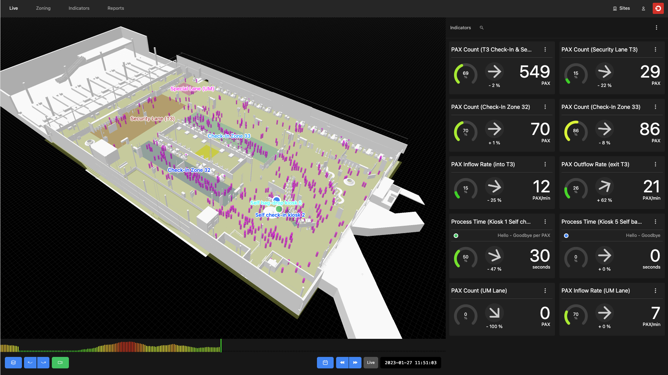Open the Reports tab
The height and width of the screenshot is (375, 668).
pos(116,8)
